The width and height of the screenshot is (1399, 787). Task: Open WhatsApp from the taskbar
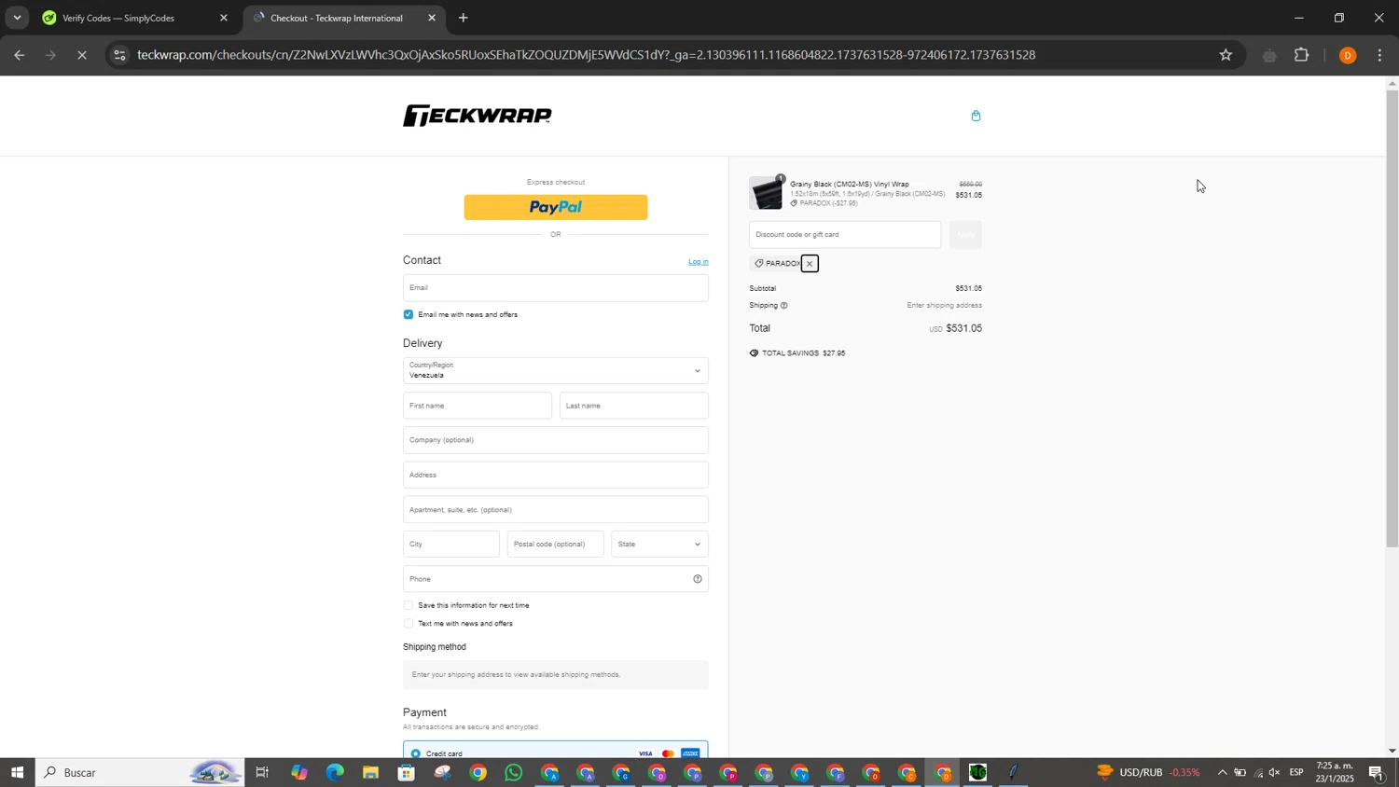(514, 772)
